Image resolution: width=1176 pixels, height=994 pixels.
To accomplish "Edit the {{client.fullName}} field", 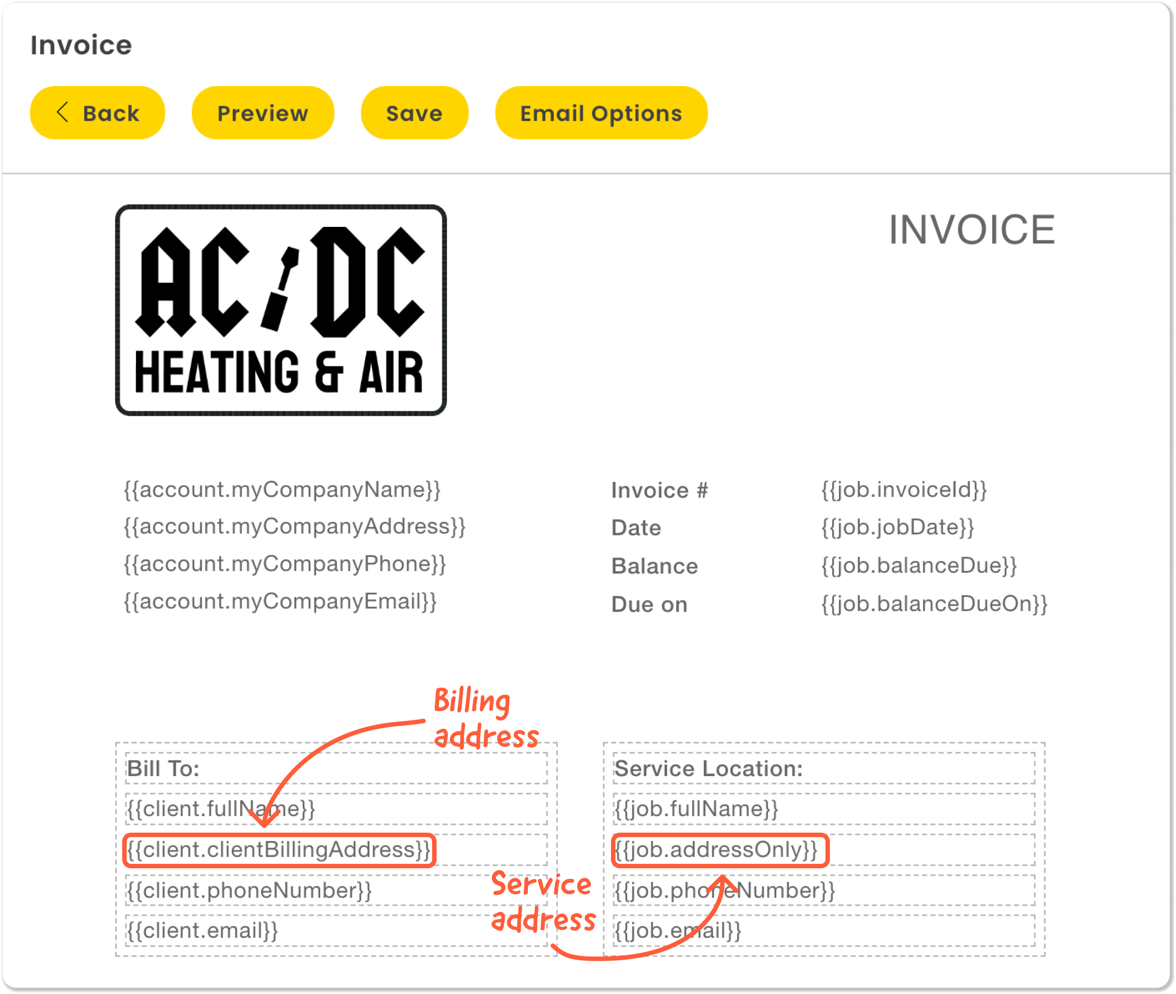I will pos(336,809).
